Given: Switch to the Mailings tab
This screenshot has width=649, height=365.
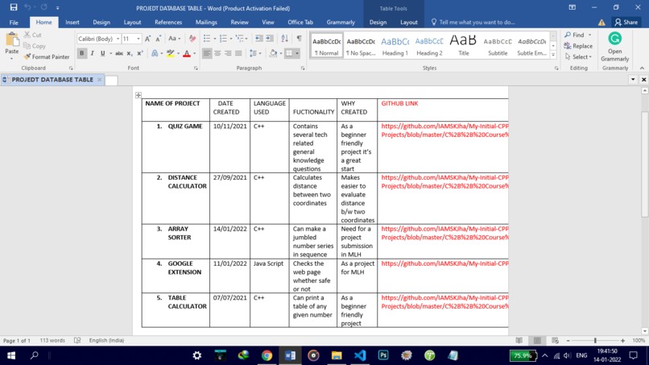Looking at the screenshot, I should click(x=206, y=23).
